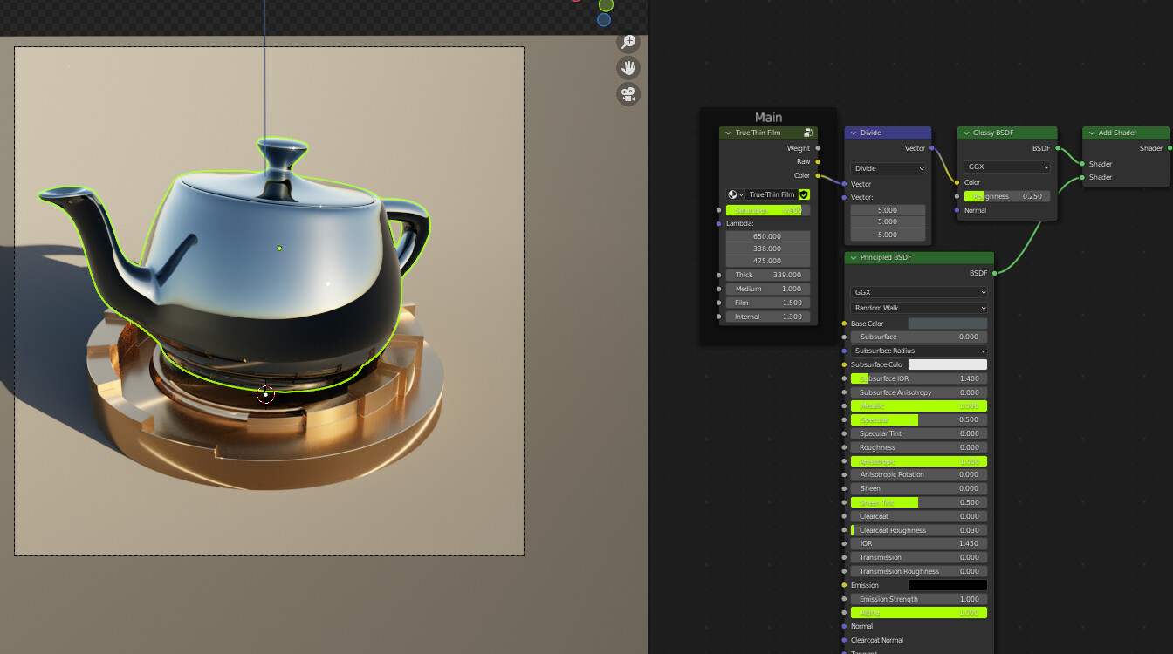Click the Lambda 338.000 field

click(767, 249)
